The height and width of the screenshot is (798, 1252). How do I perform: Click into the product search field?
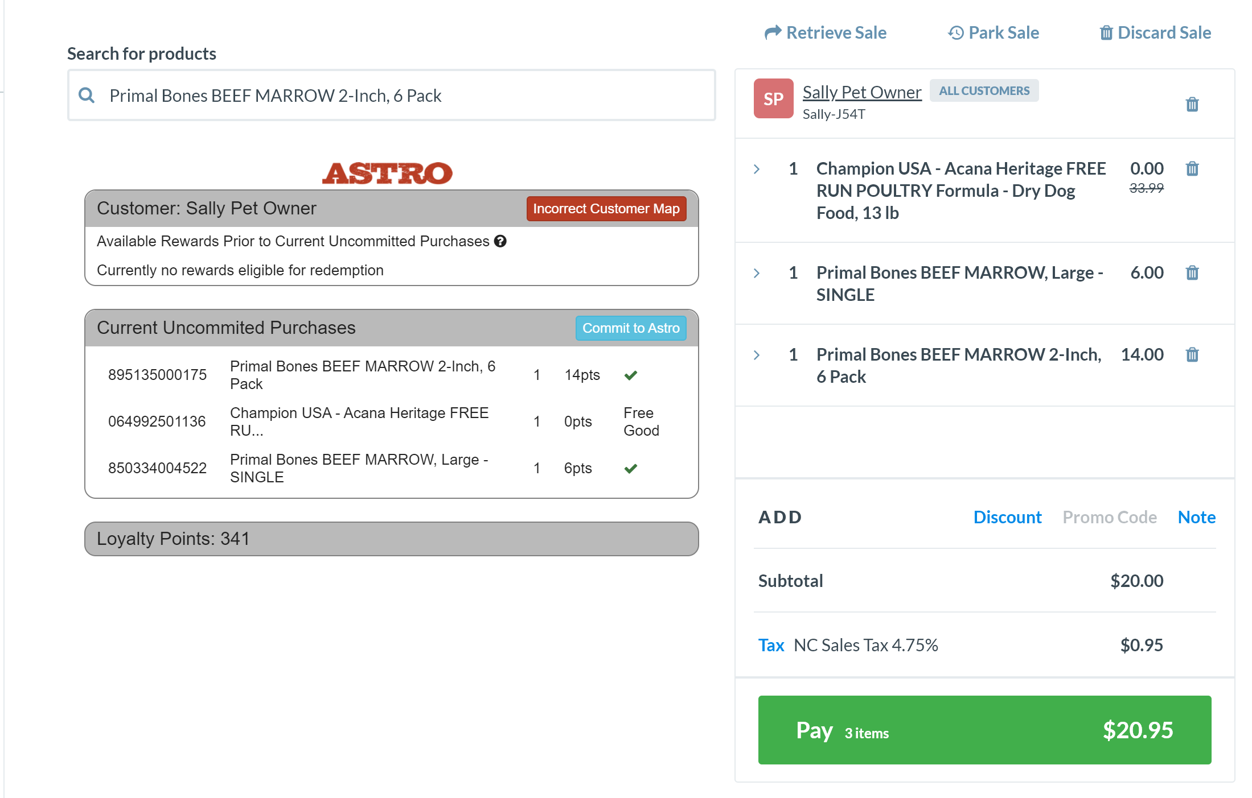coord(399,95)
